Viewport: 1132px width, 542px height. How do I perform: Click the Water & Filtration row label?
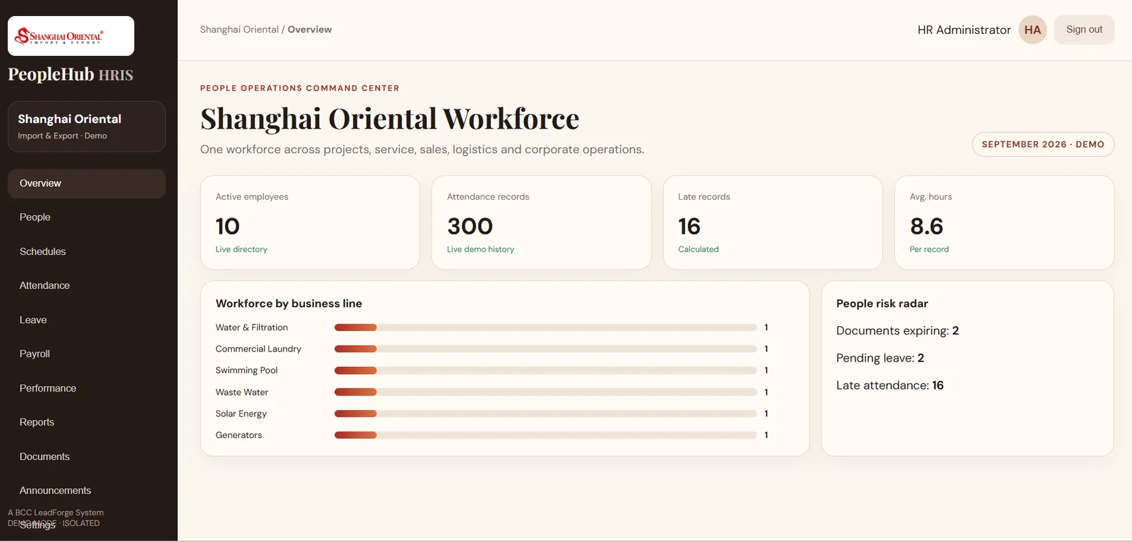point(252,328)
